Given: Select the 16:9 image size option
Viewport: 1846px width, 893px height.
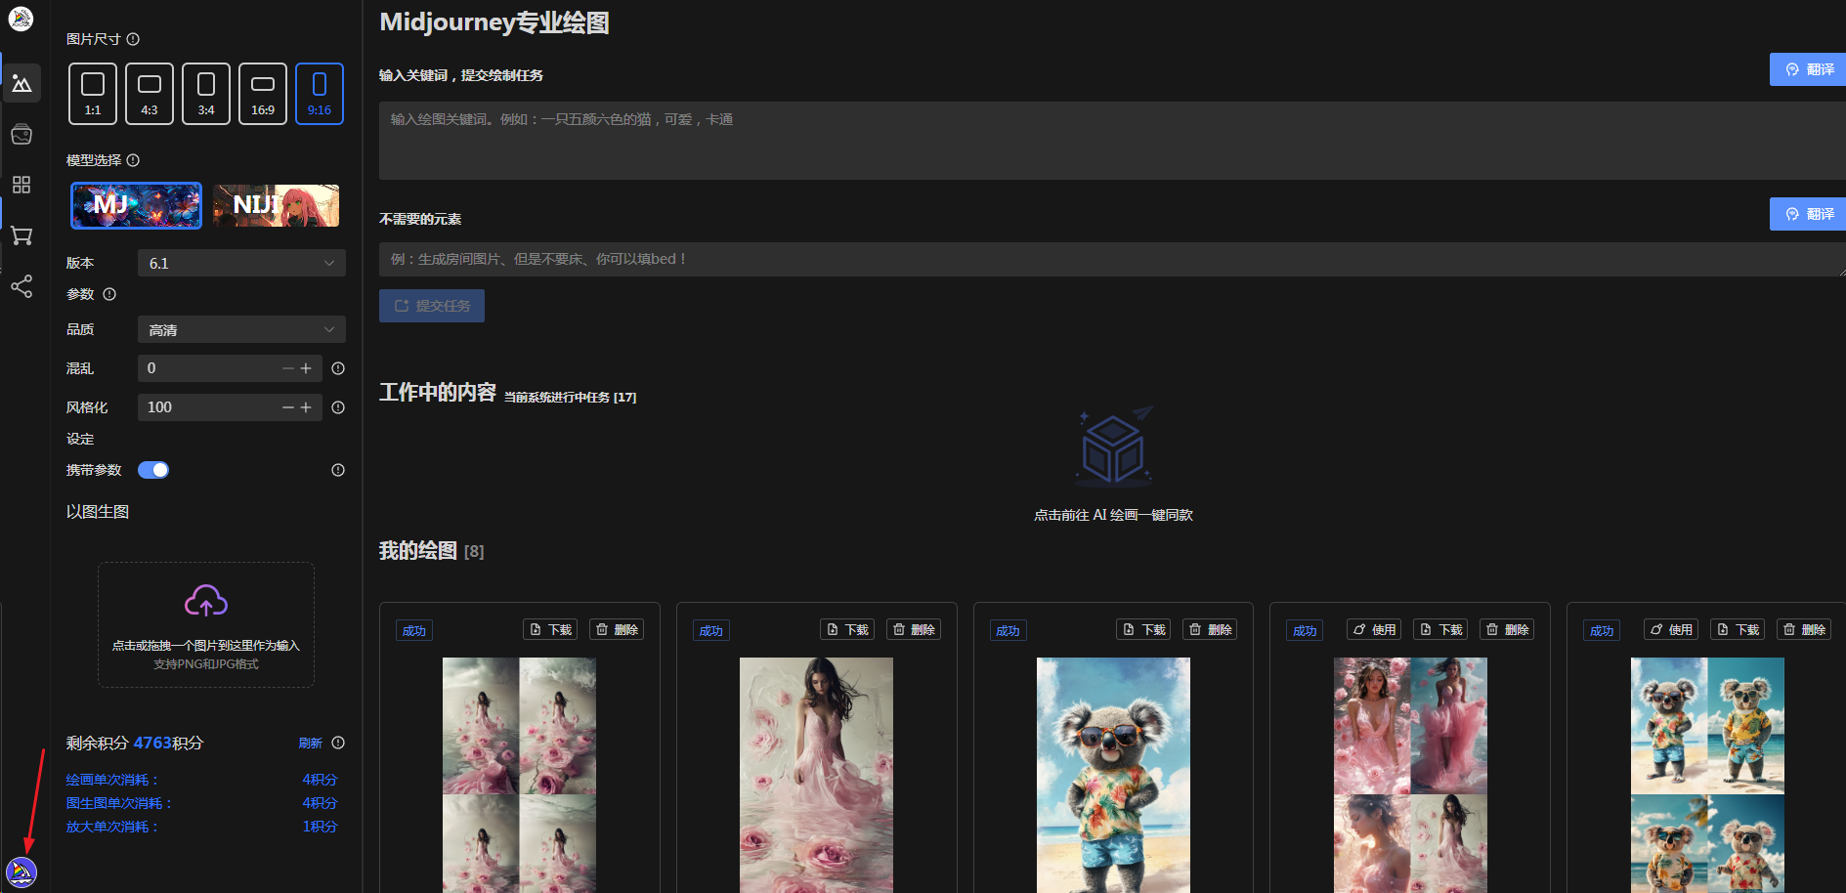Looking at the screenshot, I should (263, 94).
